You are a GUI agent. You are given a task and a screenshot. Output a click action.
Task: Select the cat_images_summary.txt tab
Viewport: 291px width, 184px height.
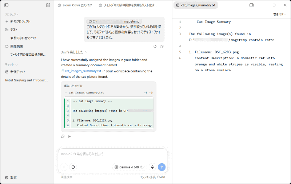click(196, 5)
